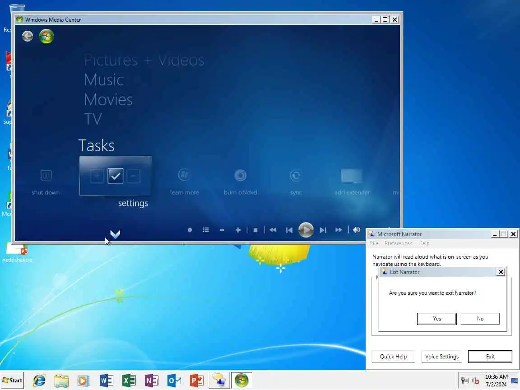
Task: Open OneNote from the taskbar
Action: (151, 381)
